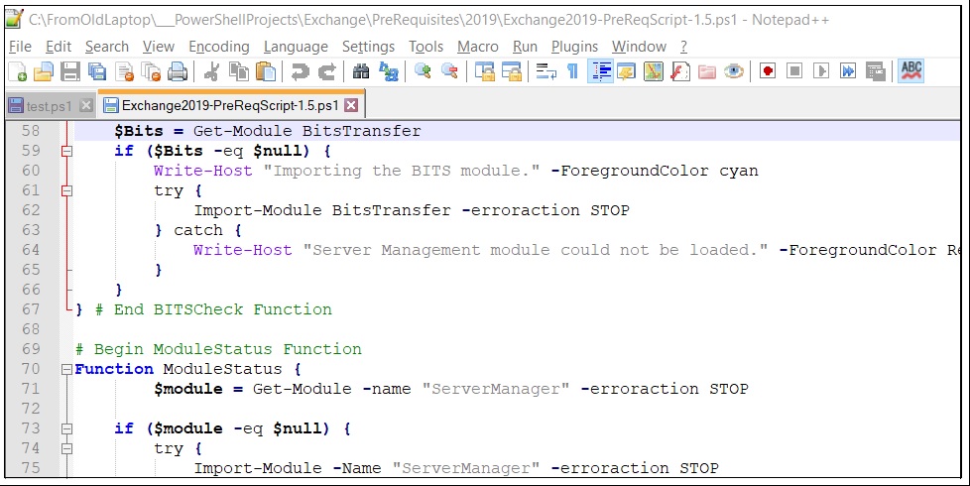970x486 pixels.
Task: Open the Window menu
Action: [x=639, y=47]
